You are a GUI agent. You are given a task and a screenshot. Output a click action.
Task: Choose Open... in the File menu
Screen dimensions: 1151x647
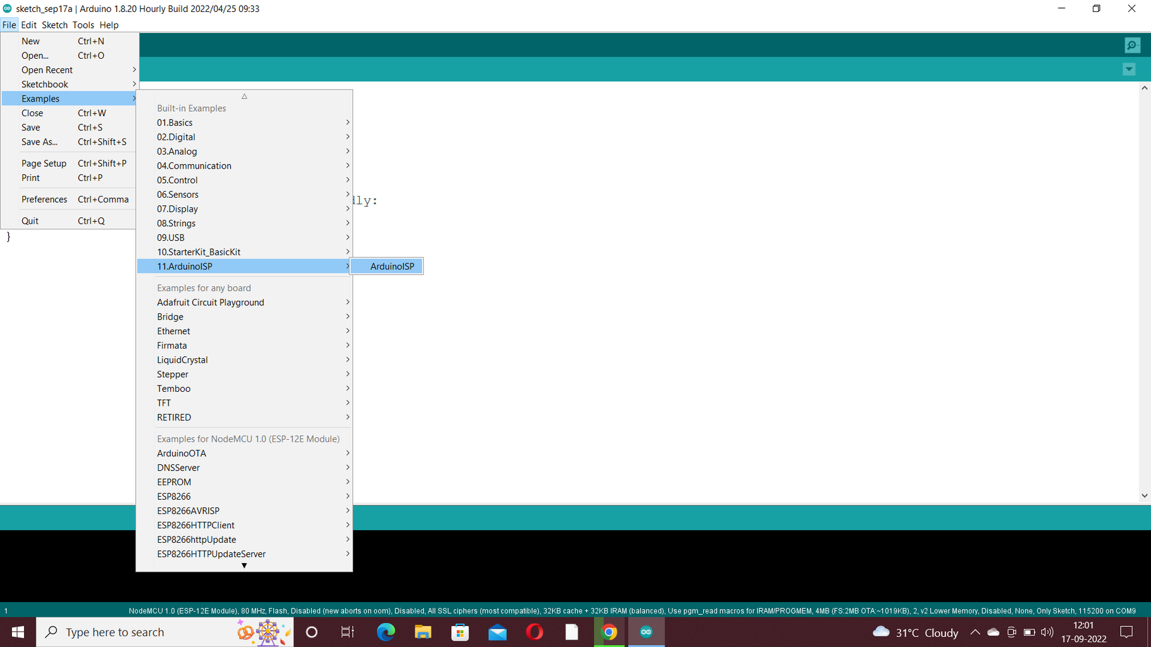coord(70,56)
